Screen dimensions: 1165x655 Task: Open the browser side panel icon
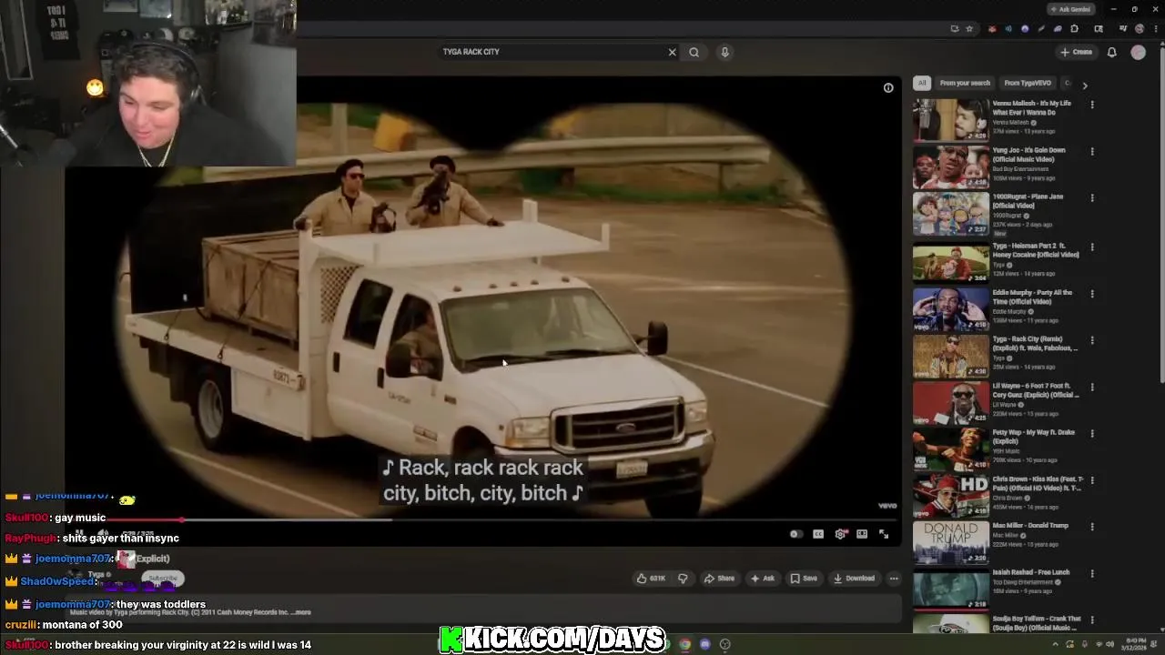pyautogui.click(x=1100, y=29)
